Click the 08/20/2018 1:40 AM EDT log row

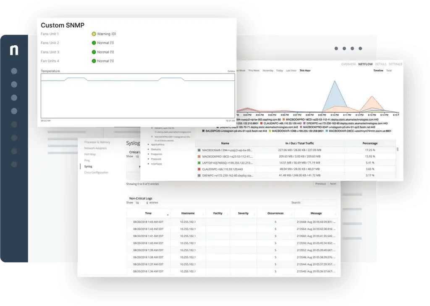(x=232, y=243)
